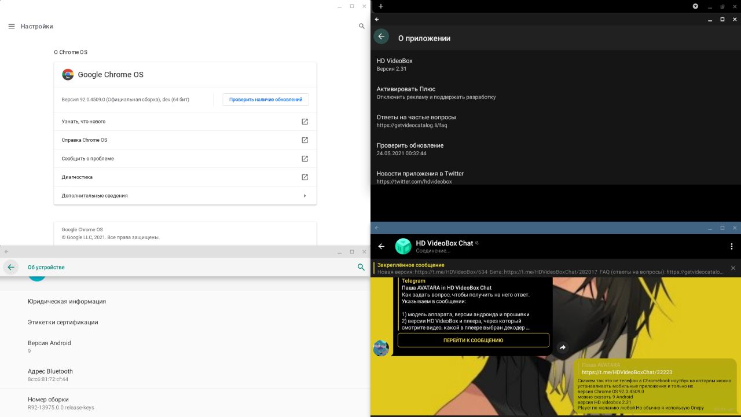Select Сообщить о проблеме row
The height and width of the screenshot is (417, 741).
[x=185, y=159]
